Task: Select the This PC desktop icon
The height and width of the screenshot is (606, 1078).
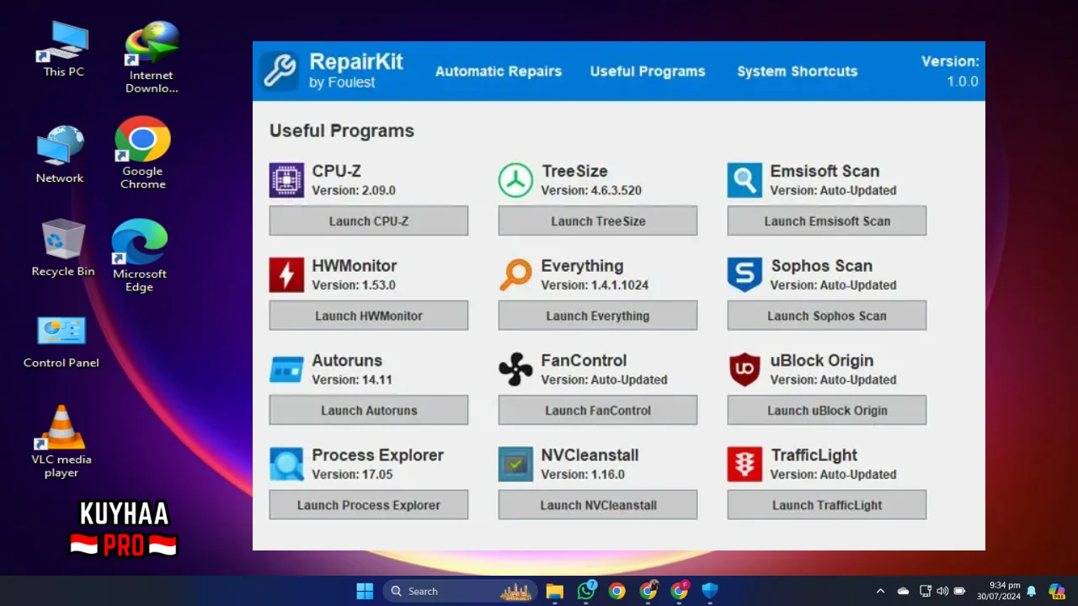Action: coord(64,50)
